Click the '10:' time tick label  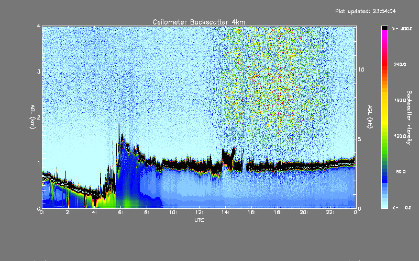pos(173,212)
